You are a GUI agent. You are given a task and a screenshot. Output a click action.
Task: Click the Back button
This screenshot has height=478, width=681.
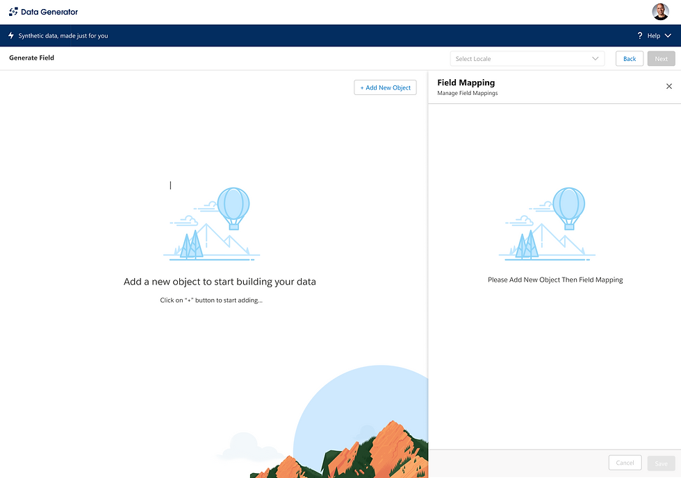[630, 58]
